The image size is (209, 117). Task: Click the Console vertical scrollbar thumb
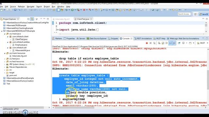pos(208,80)
